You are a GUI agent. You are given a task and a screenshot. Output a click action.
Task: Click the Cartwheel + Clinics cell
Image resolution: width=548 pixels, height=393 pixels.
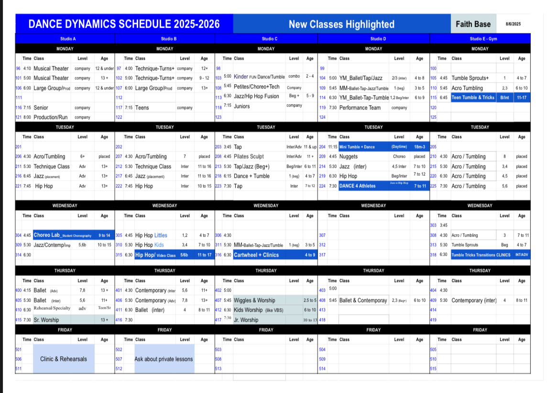pyautogui.click(x=256, y=255)
